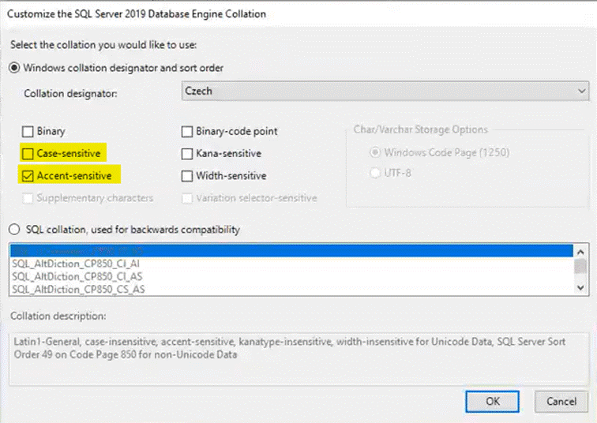597x423 pixels.
Task: Pick SQL_AltDiction_CP850_CI_AI from the list
Action: (x=291, y=264)
